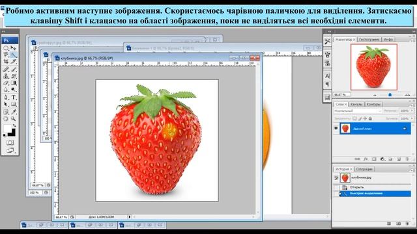The image size is (417, 234).
Task: Open the crossed-tools panel icon in the dock
Action: click(327, 42)
